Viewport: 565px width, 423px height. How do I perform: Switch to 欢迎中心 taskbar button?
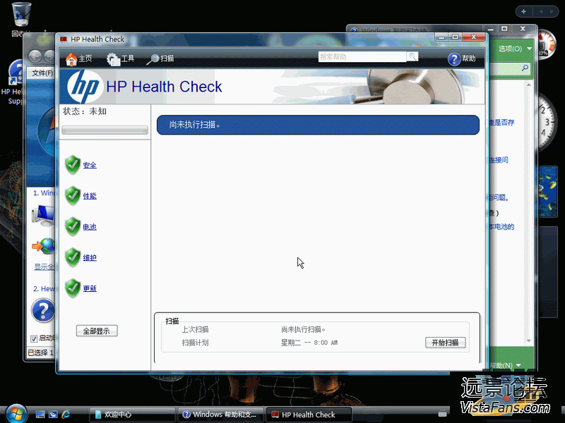pos(132,415)
